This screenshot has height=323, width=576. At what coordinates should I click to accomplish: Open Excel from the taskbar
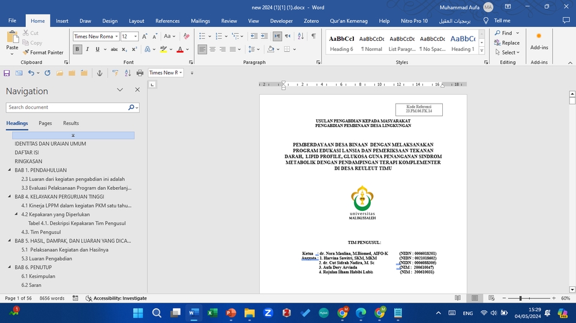[212, 313]
